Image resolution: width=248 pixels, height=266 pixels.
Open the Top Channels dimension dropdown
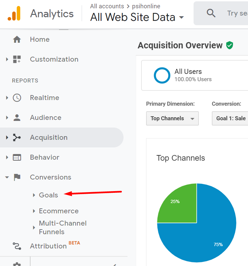pyautogui.click(x=172, y=118)
